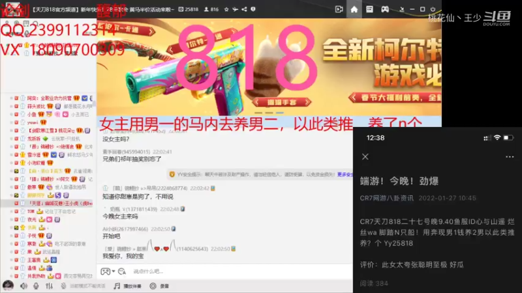
Task: Select user 龙拆拆 in member list
Action: coord(34,139)
